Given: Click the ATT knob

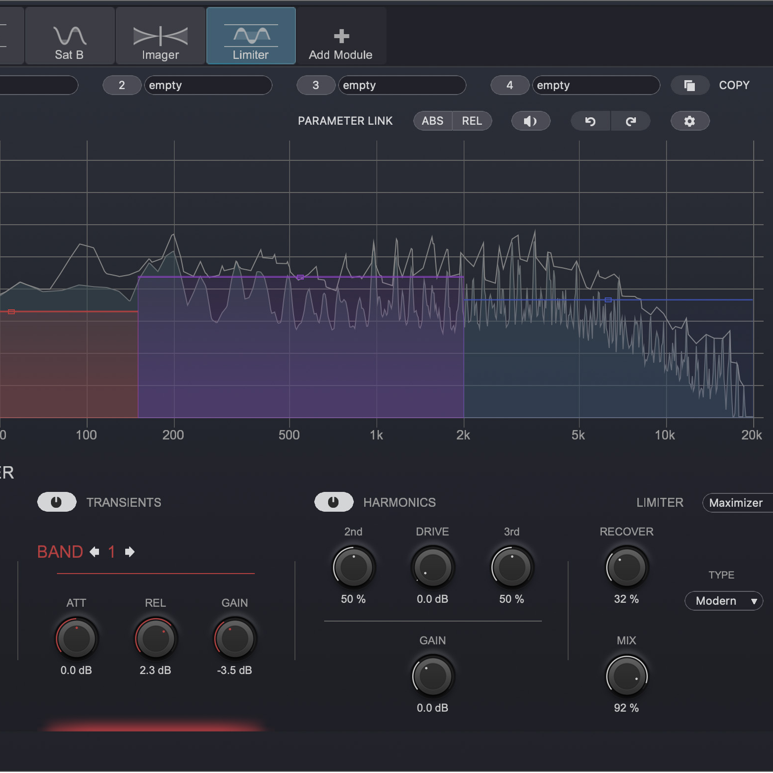Looking at the screenshot, I should pos(76,638).
